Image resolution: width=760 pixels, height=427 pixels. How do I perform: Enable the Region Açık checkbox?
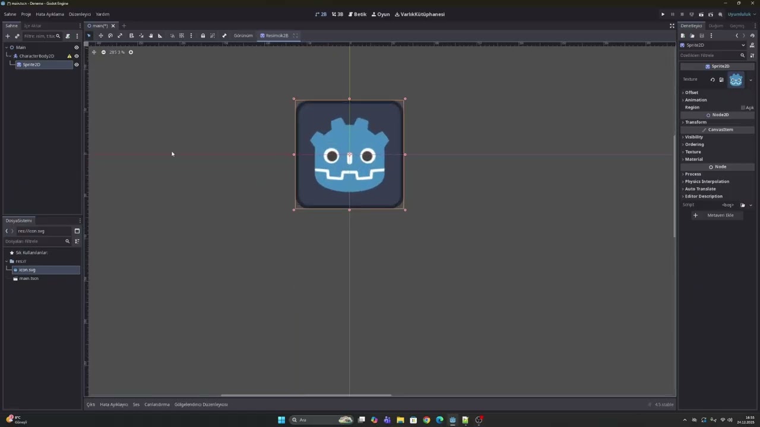coord(743,108)
